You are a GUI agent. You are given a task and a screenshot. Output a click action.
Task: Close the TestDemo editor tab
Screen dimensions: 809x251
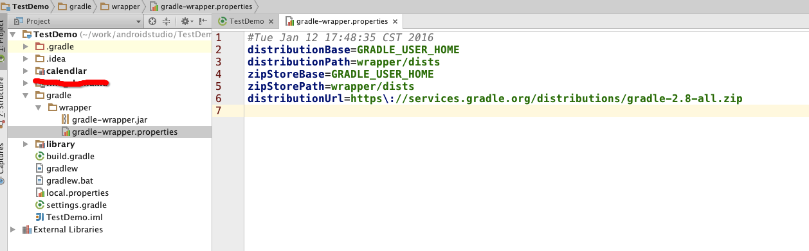pos(271,21)
